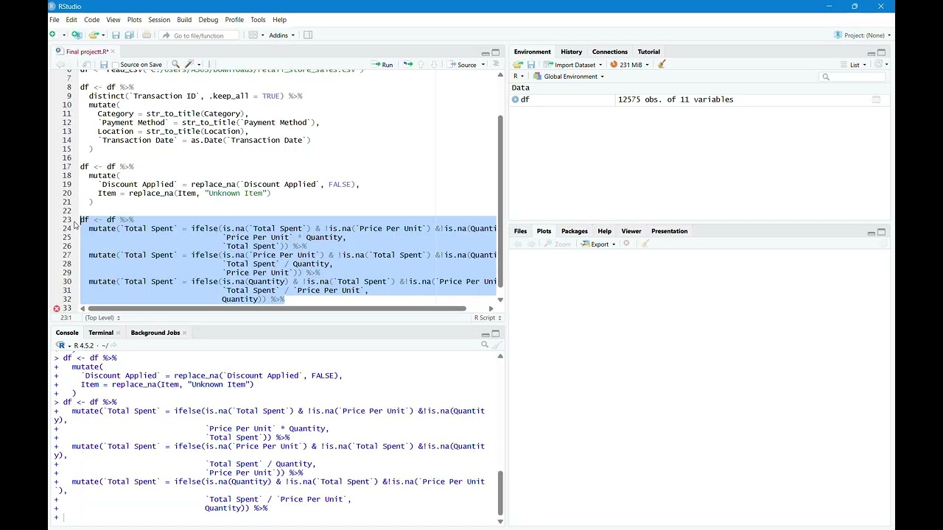This screenshot has height=530, width=943.
Task: Click the Environment search field
Action: 852,77
